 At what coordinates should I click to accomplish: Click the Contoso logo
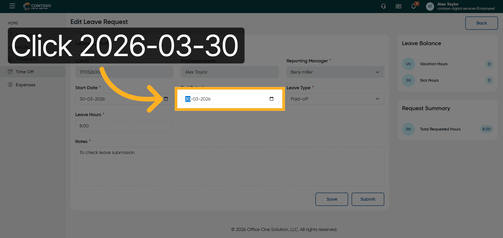click(x=37, y=6)
